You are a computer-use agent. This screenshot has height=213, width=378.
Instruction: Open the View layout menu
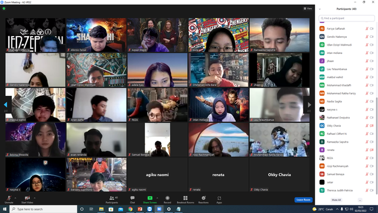click(308, 8)
